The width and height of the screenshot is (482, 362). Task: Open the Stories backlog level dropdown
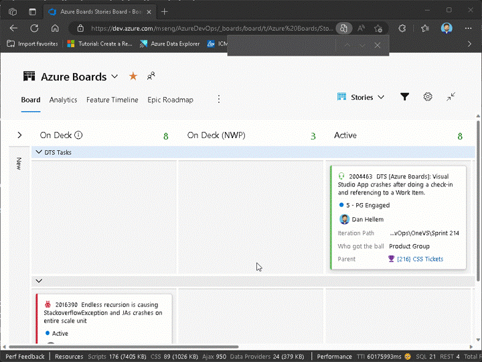pyautogui.click(x=361, y=97)
